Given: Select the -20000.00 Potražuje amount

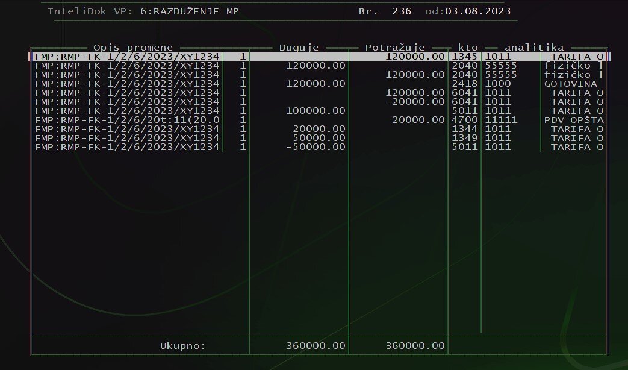Looking at the screenshot, I should (415, 102).
